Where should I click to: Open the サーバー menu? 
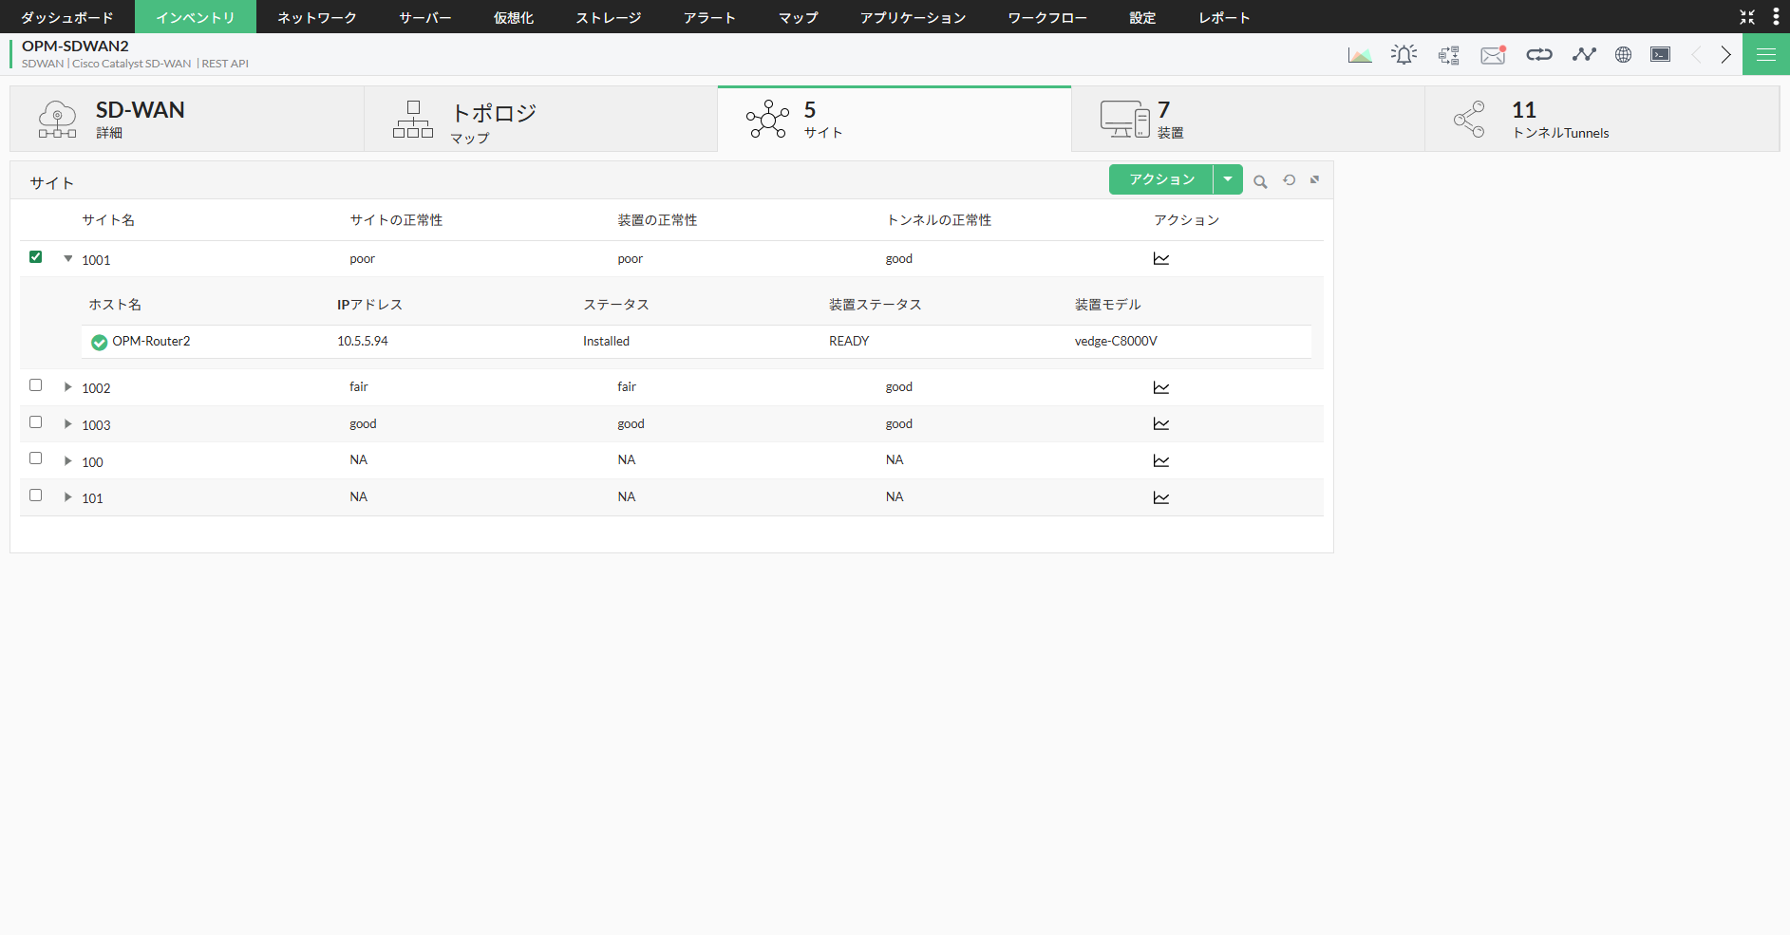425,17
